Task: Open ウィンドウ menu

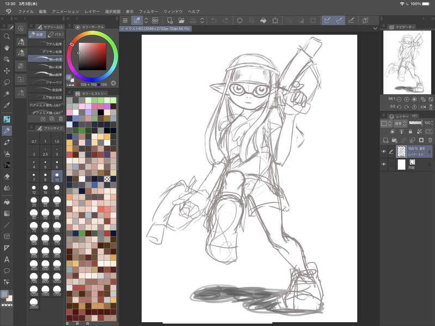Action: pos(173,11)
